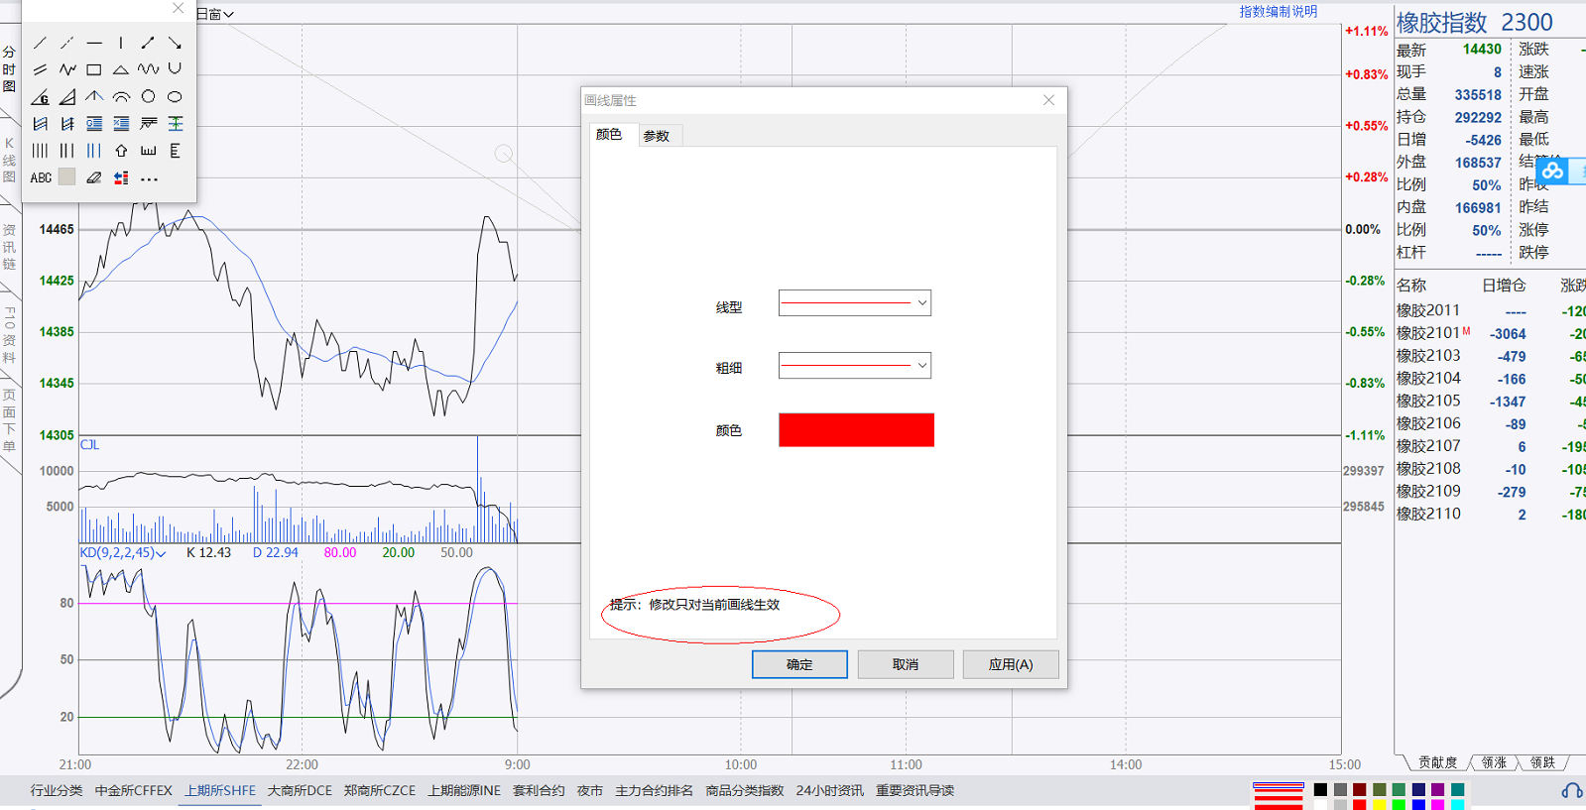This screenshot has height=810, width=1586.
Task: Switch to the 参数 tab
Action: 656,136
